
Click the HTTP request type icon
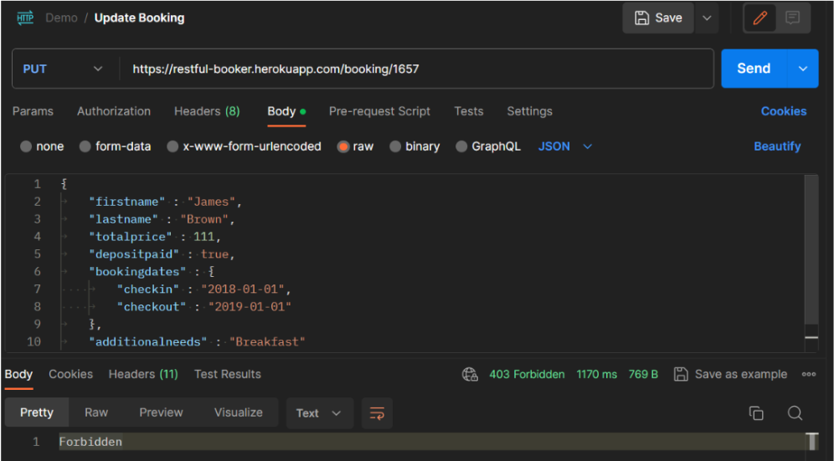click(x=25, y=18)
